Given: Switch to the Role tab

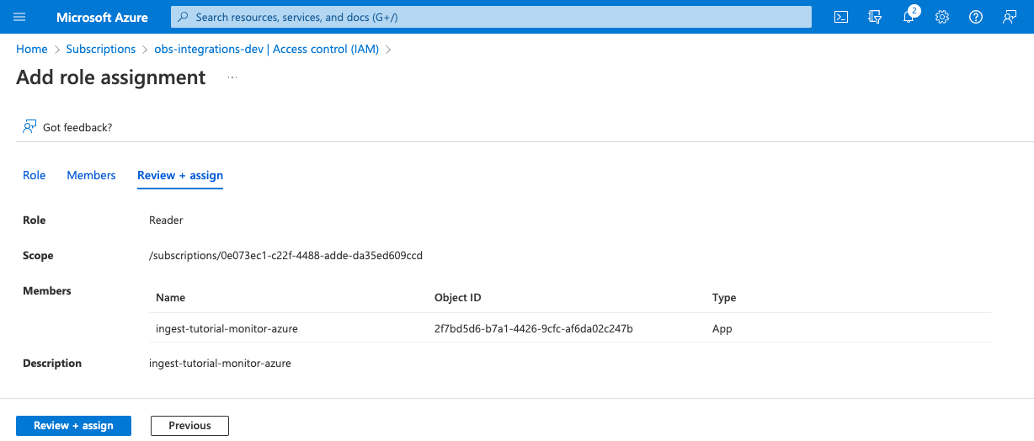Looking at the screenshot, I should [x=34, y=175].
